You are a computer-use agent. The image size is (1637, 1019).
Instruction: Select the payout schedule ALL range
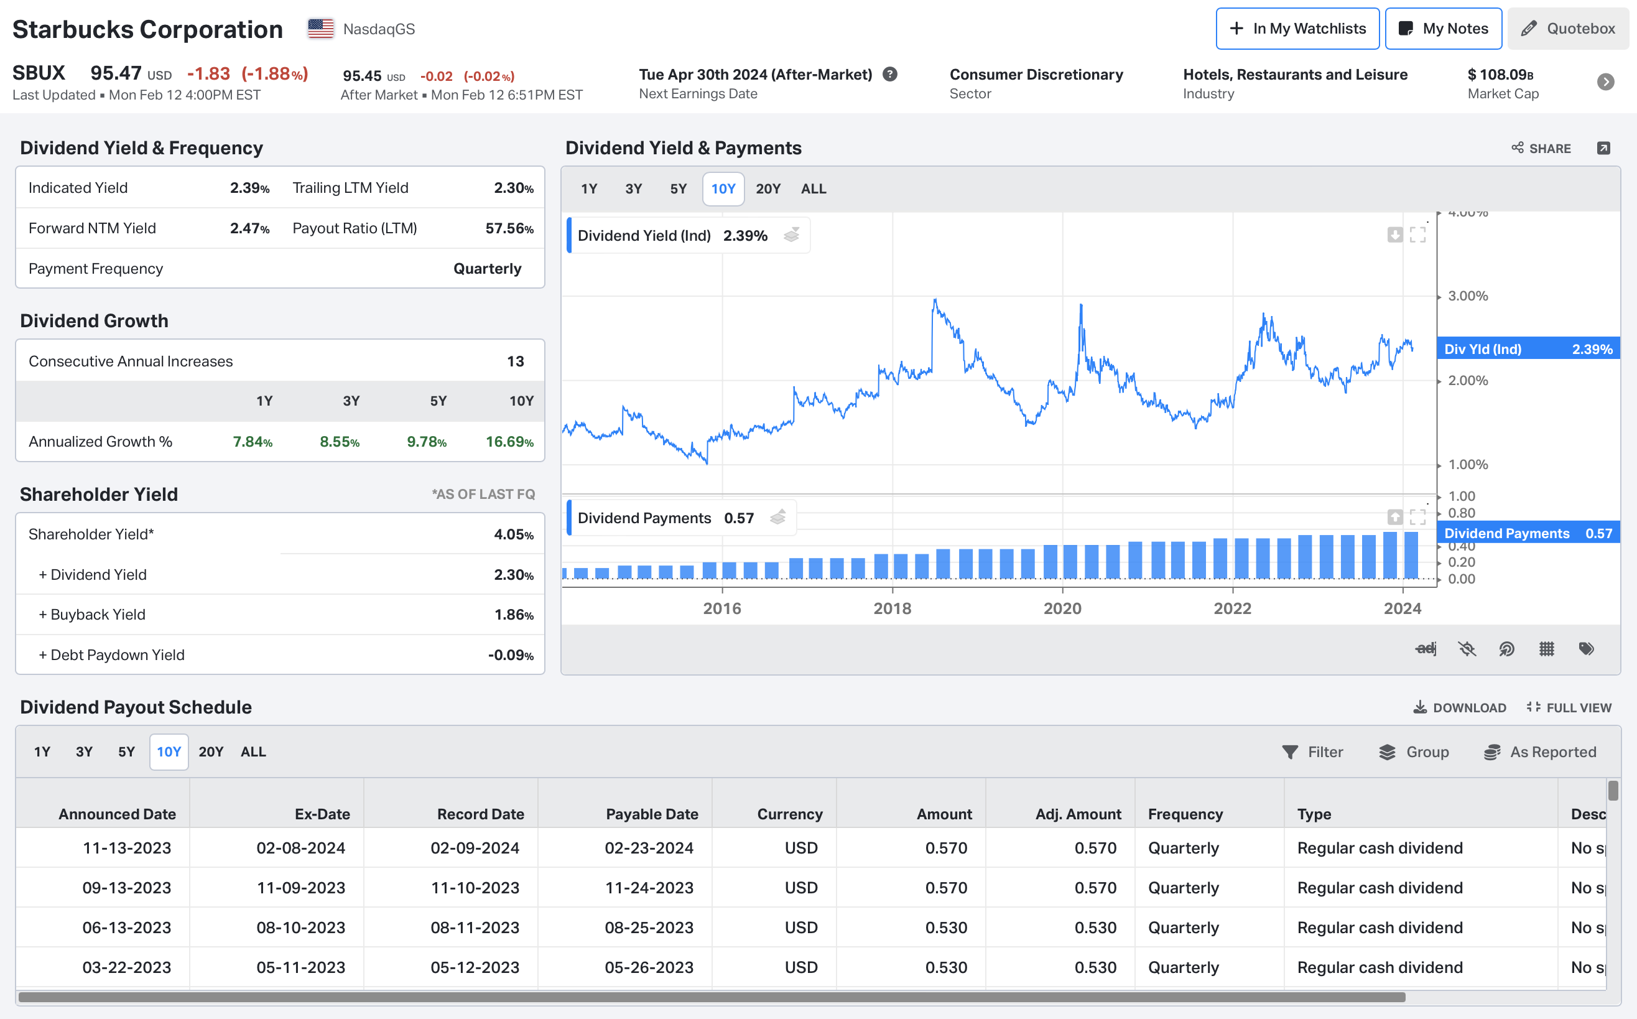[x=253, y=751]
